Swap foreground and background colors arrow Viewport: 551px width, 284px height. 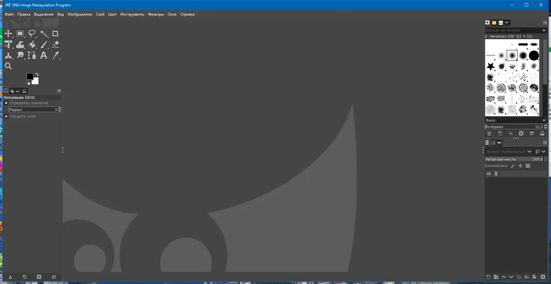[x=37, y=74]
